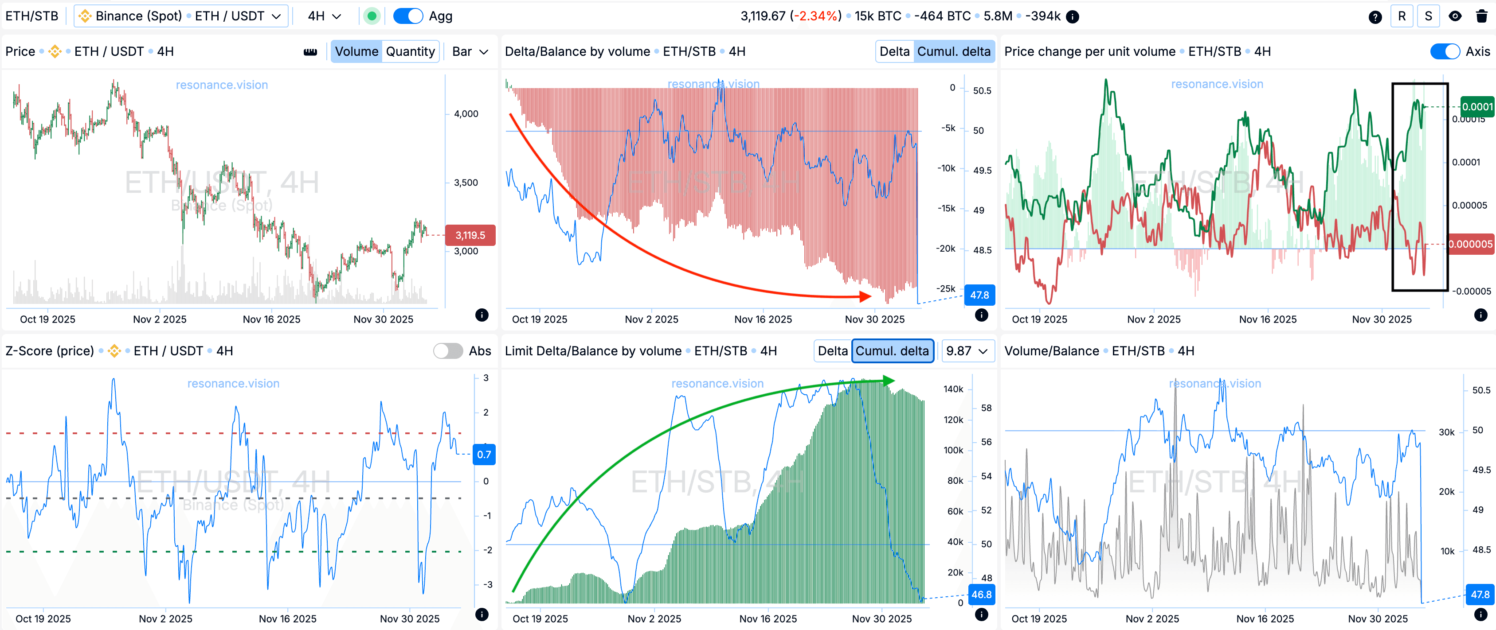Click the green live status indicator
1496x630 pixels.
372,16
